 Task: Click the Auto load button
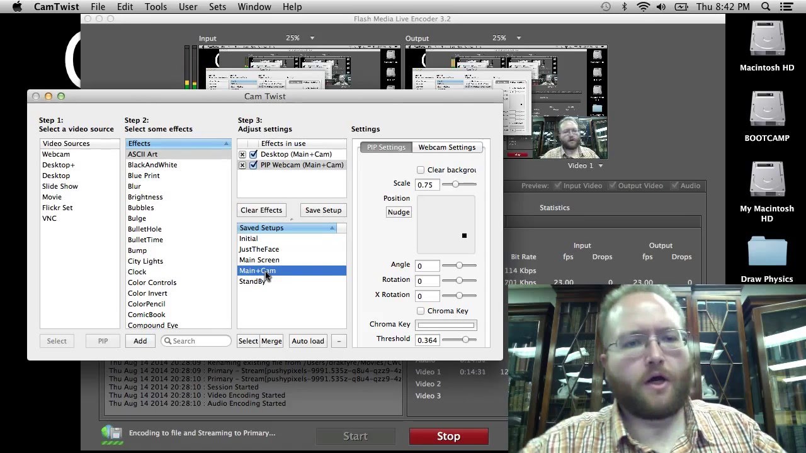[x=308, y=341]
